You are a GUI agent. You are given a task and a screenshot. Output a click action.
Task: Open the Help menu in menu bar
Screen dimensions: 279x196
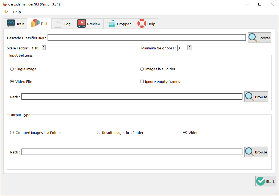(17, 12)
